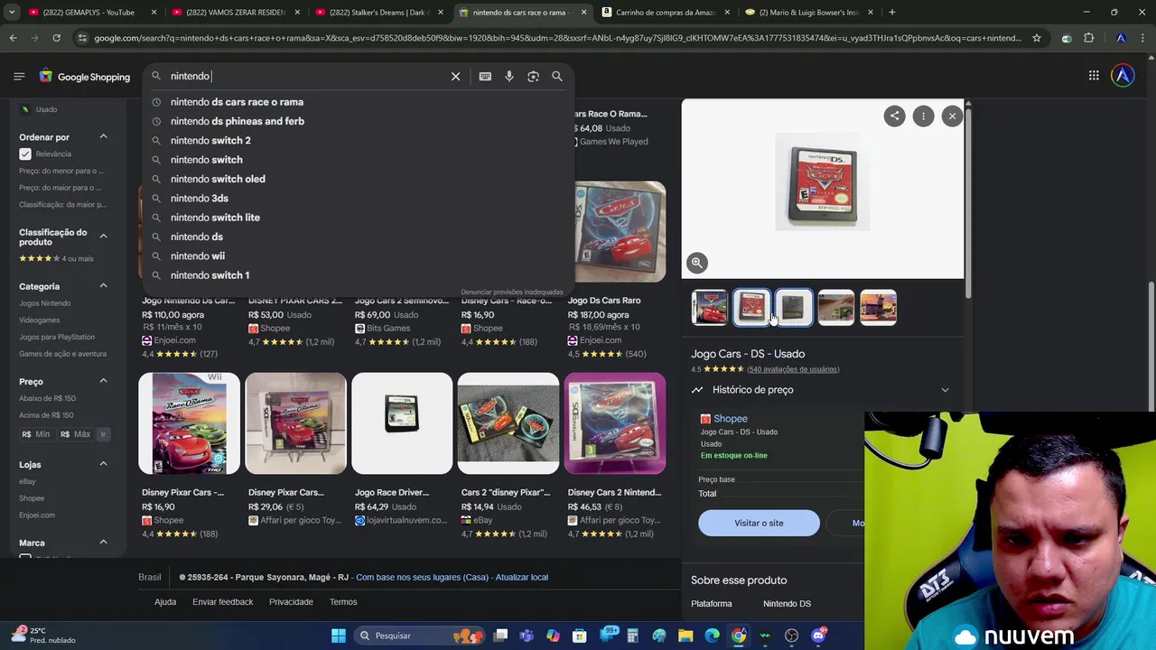The image size is (1156, 650).
Task: Choose suggestion nintendo wii
Action: 198,256
